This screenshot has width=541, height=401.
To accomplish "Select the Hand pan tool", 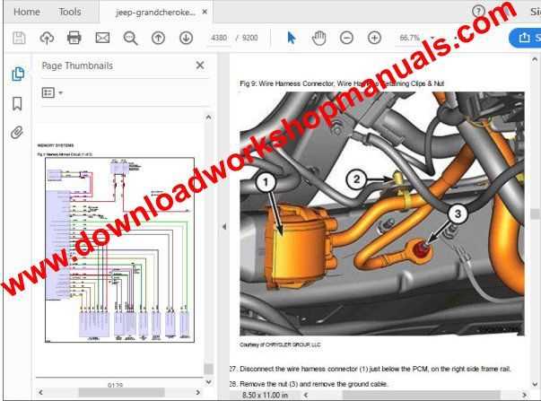I will [x=318, y=38].
